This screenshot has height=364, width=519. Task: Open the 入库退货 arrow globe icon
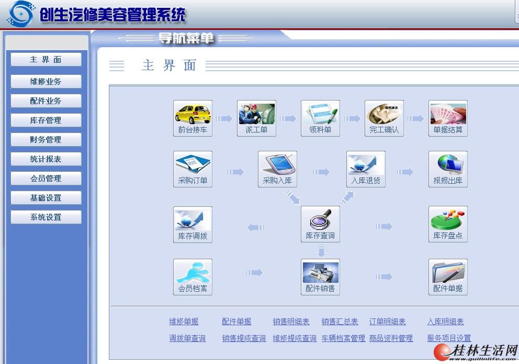366,169
